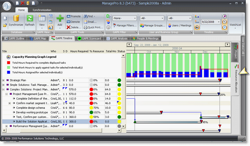Viewport: 250px width, 146px height.
Task: Open the first -All- group dropdown
Action: 152,18
